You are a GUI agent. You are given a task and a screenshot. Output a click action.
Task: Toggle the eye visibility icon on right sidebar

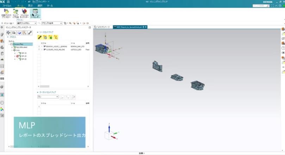click(x=283, y=53)
